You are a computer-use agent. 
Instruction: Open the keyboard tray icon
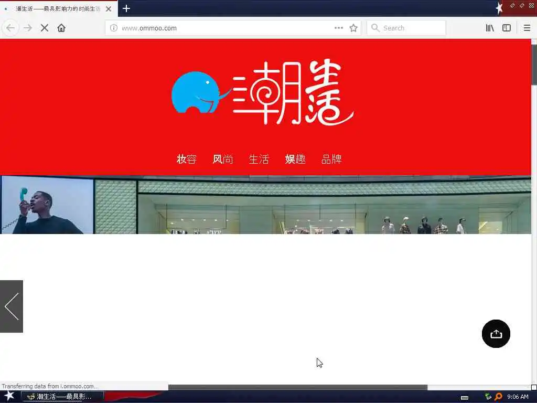pyautogui.click(x=465, y=398)
